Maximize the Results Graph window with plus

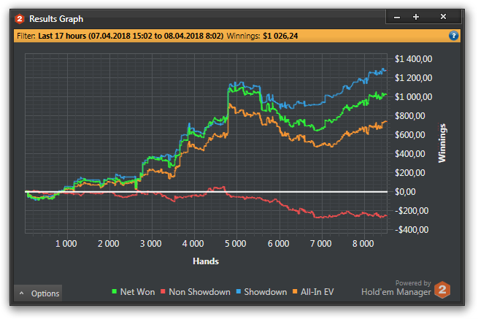pos(416,17)
